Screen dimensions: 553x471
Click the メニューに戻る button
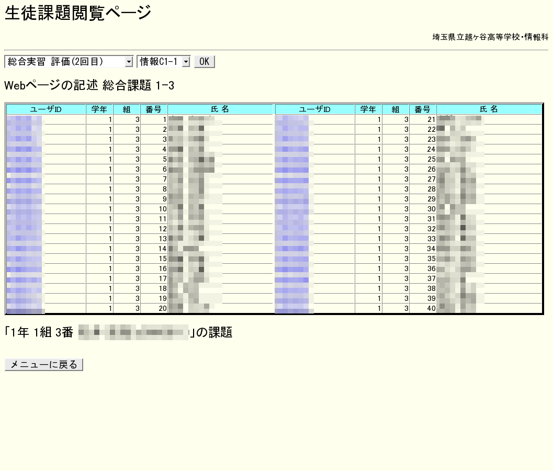[44, 365]
